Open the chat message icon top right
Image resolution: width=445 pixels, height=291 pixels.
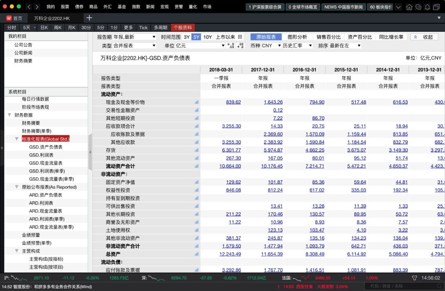point(418,7)
